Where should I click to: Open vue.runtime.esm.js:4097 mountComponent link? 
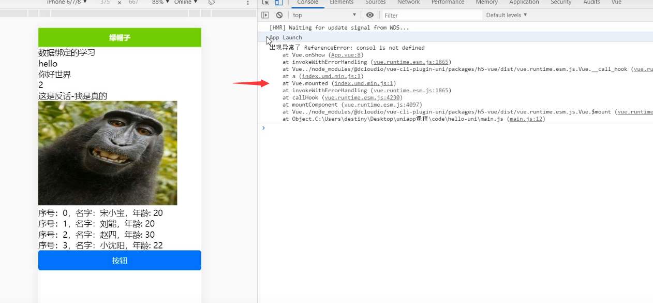pyautogui.click(x=381, y=105)
